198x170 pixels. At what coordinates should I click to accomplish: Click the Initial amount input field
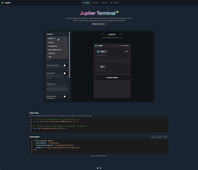57,89
